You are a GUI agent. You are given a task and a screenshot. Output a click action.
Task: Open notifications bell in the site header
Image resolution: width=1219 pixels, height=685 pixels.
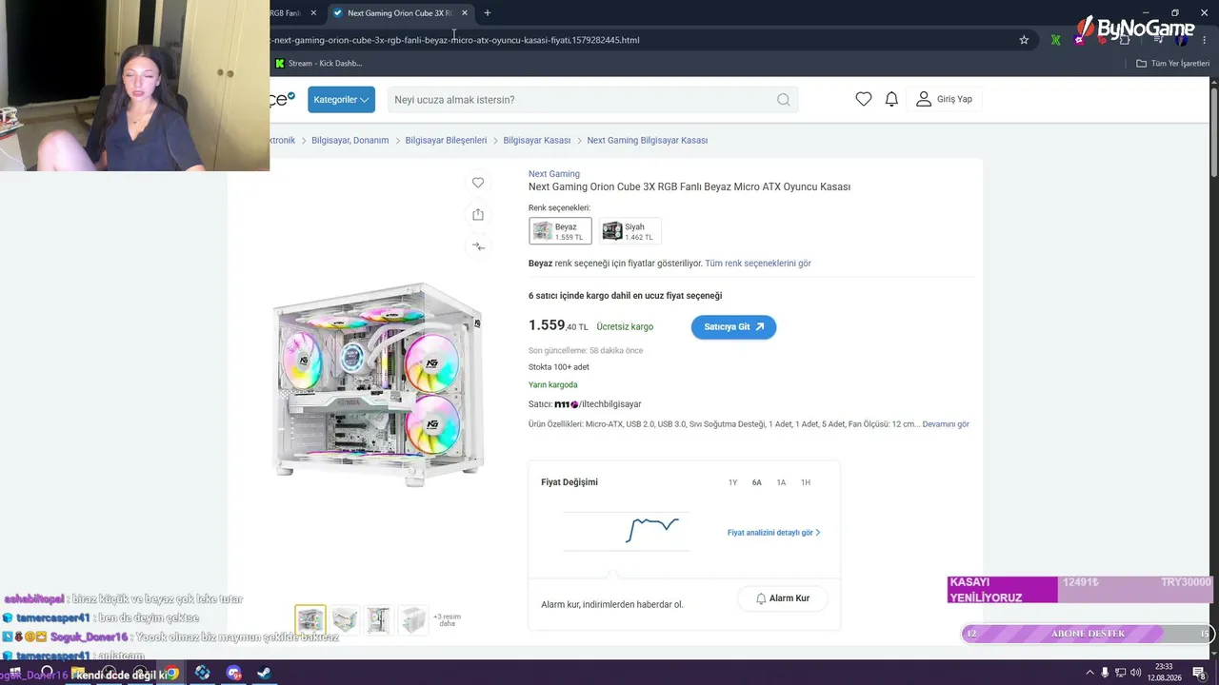coord(891,99)
